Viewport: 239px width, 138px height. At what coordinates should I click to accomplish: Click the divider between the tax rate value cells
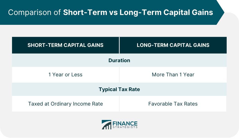(x=119, y=104)
